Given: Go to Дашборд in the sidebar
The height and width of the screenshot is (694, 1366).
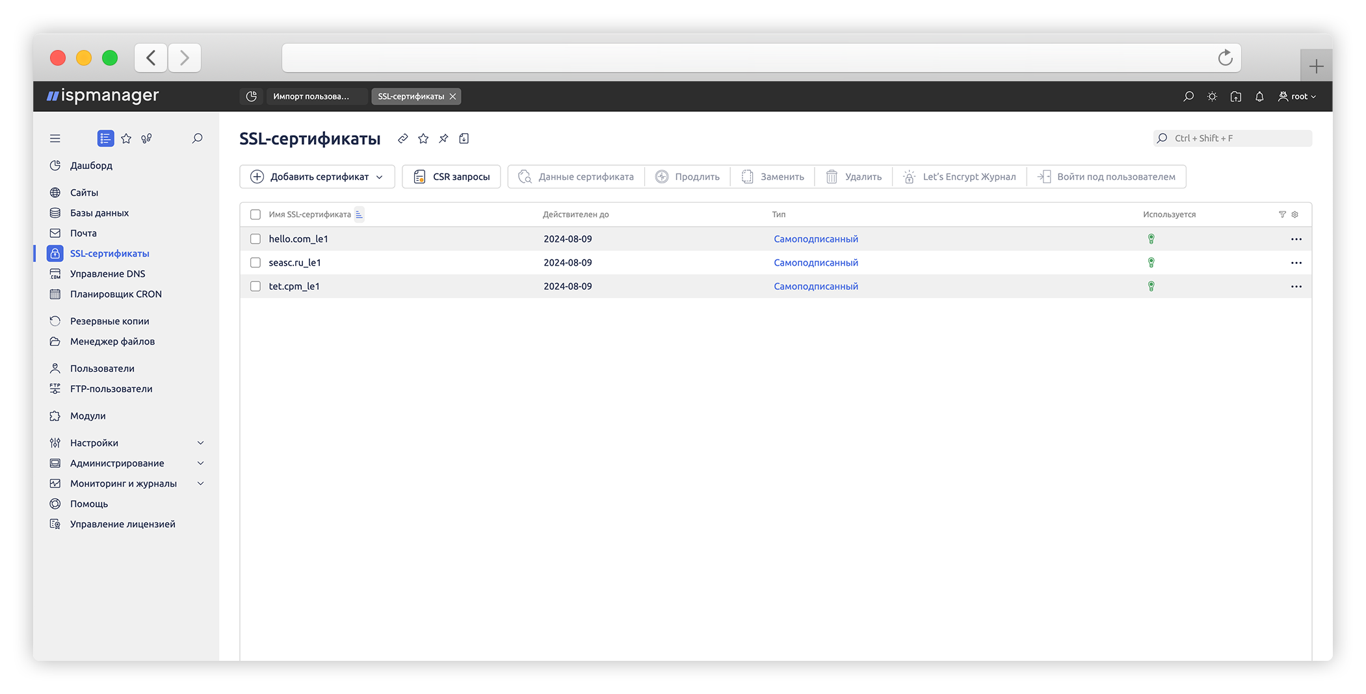Looking at the screenshot, I should [x=91, y=166].
